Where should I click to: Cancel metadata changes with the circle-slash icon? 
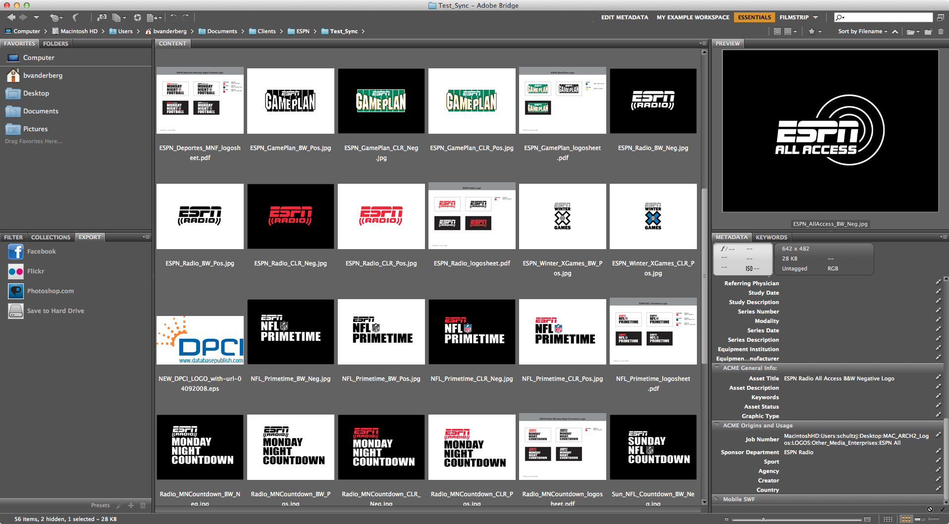[930, 509]
